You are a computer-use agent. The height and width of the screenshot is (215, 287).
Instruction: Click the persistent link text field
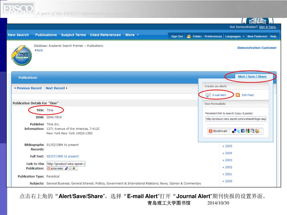[x=236, y=119]
